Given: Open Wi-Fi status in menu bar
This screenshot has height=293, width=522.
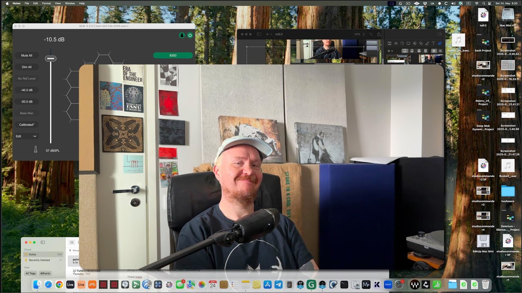Looking at the screenshot, I should [477, 3].
